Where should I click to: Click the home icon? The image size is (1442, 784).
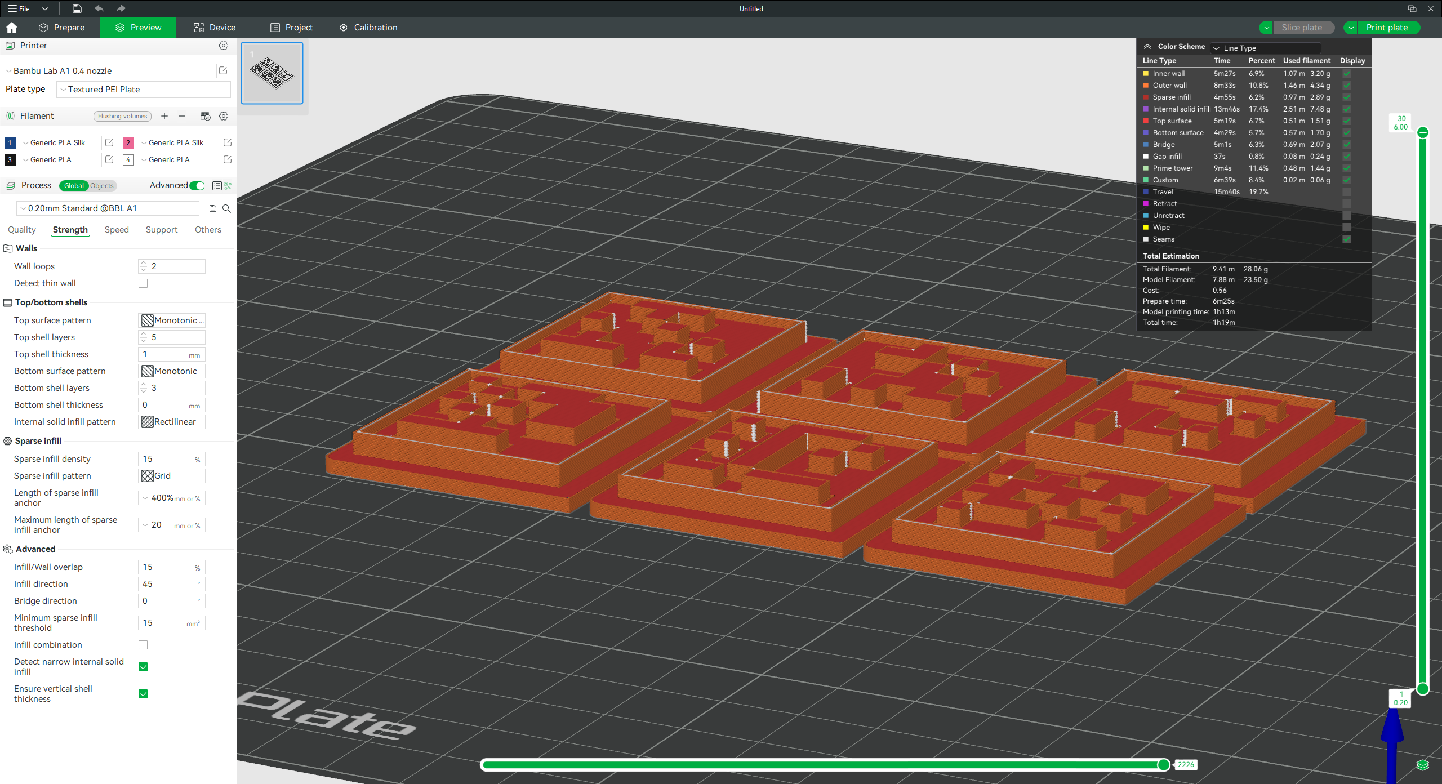point(12,28)
